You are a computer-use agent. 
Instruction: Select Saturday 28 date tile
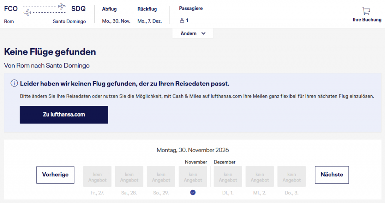129,176
